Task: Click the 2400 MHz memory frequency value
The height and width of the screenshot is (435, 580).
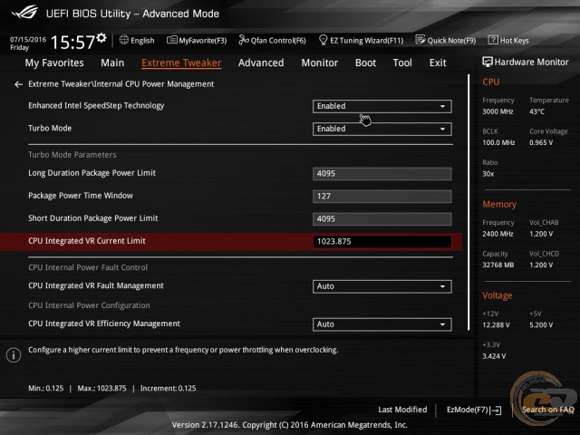Action: (498, 234)
